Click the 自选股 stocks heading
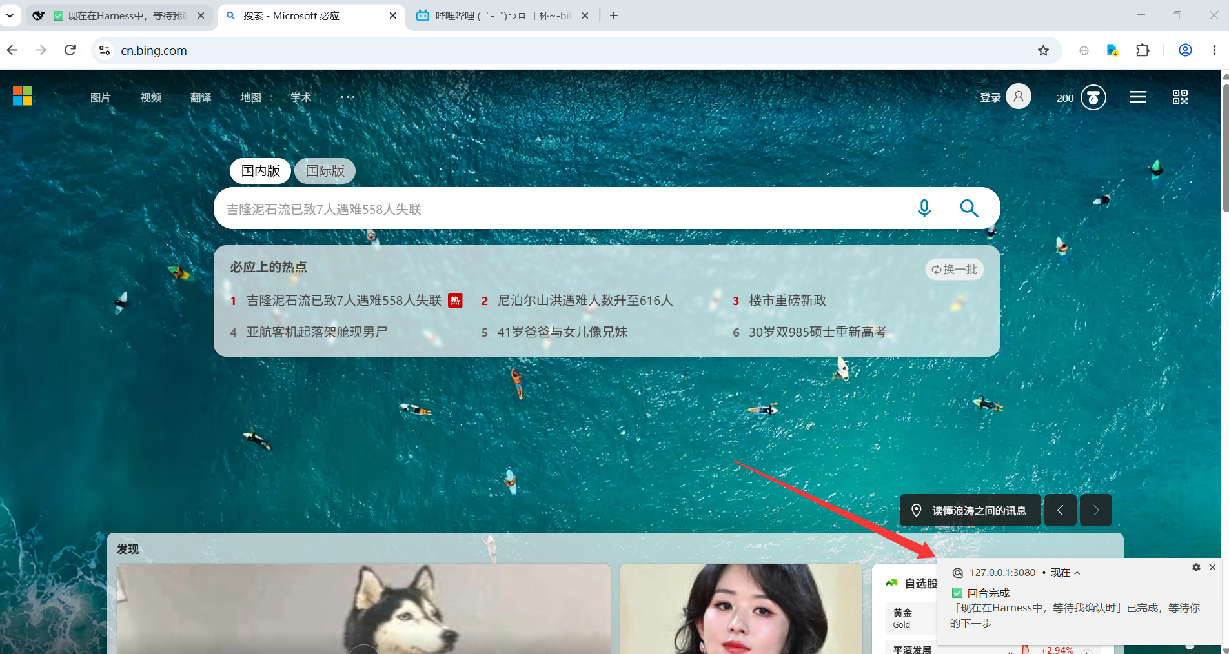 tap(921, 583)
